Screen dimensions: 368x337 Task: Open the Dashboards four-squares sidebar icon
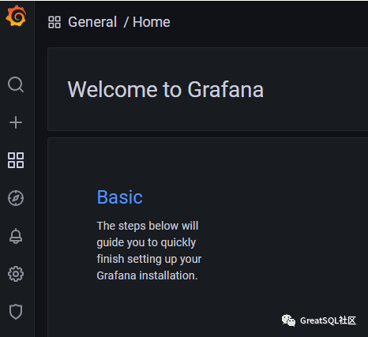[16, 160]
